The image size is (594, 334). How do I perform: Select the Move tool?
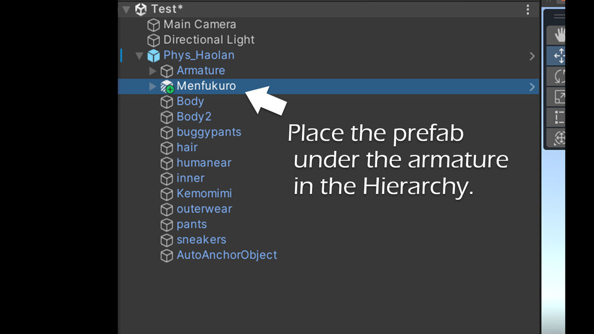558,56
